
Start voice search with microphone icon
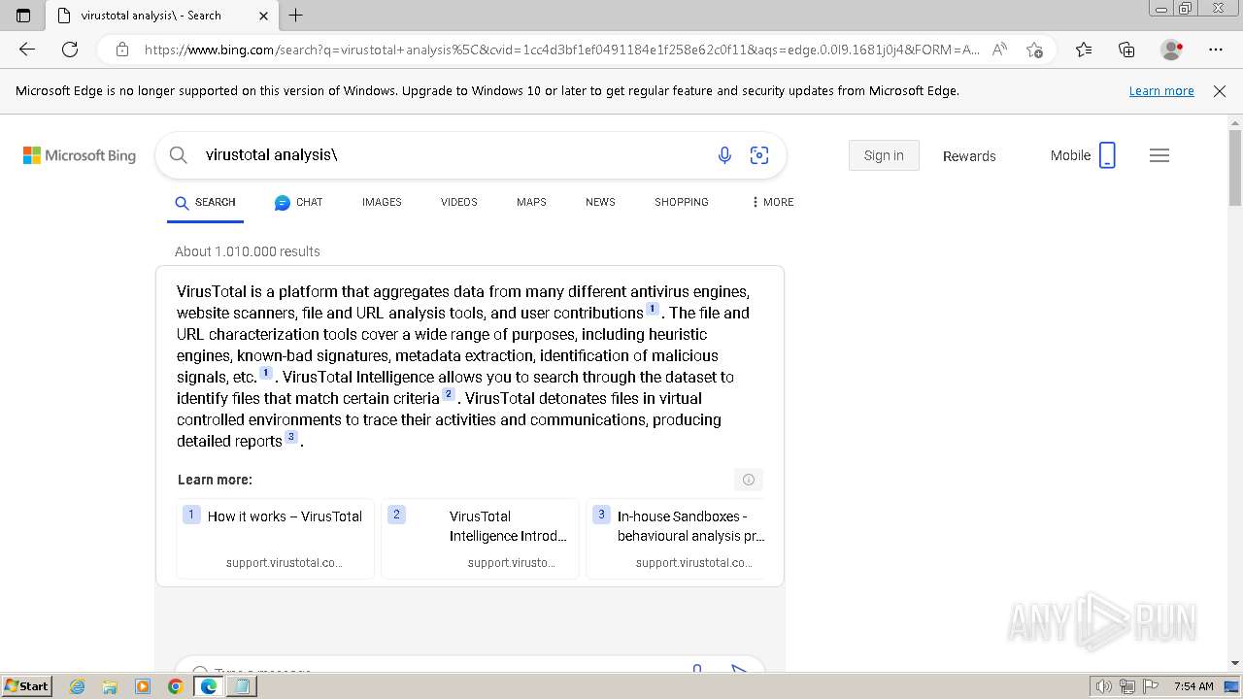(724, 155)
